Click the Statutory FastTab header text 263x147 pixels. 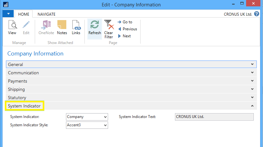[x=17, y=98]
